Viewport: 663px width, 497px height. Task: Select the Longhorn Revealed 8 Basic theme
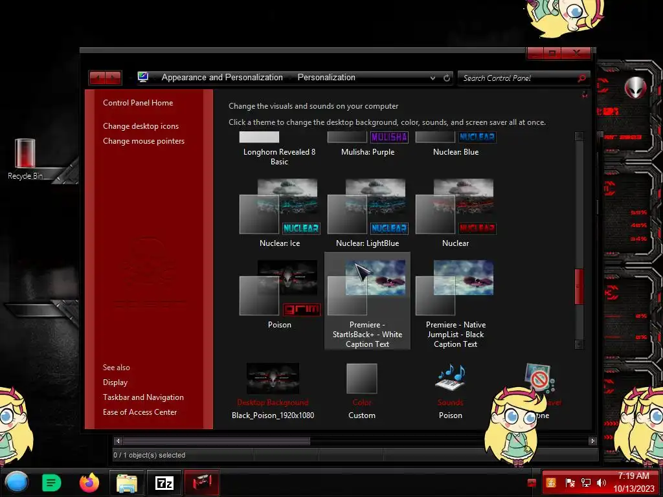click(x=279, y=149)
